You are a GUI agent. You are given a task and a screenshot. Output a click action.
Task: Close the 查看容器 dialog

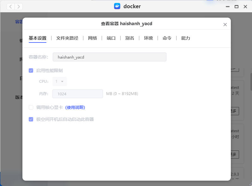(x=225, y=25)
